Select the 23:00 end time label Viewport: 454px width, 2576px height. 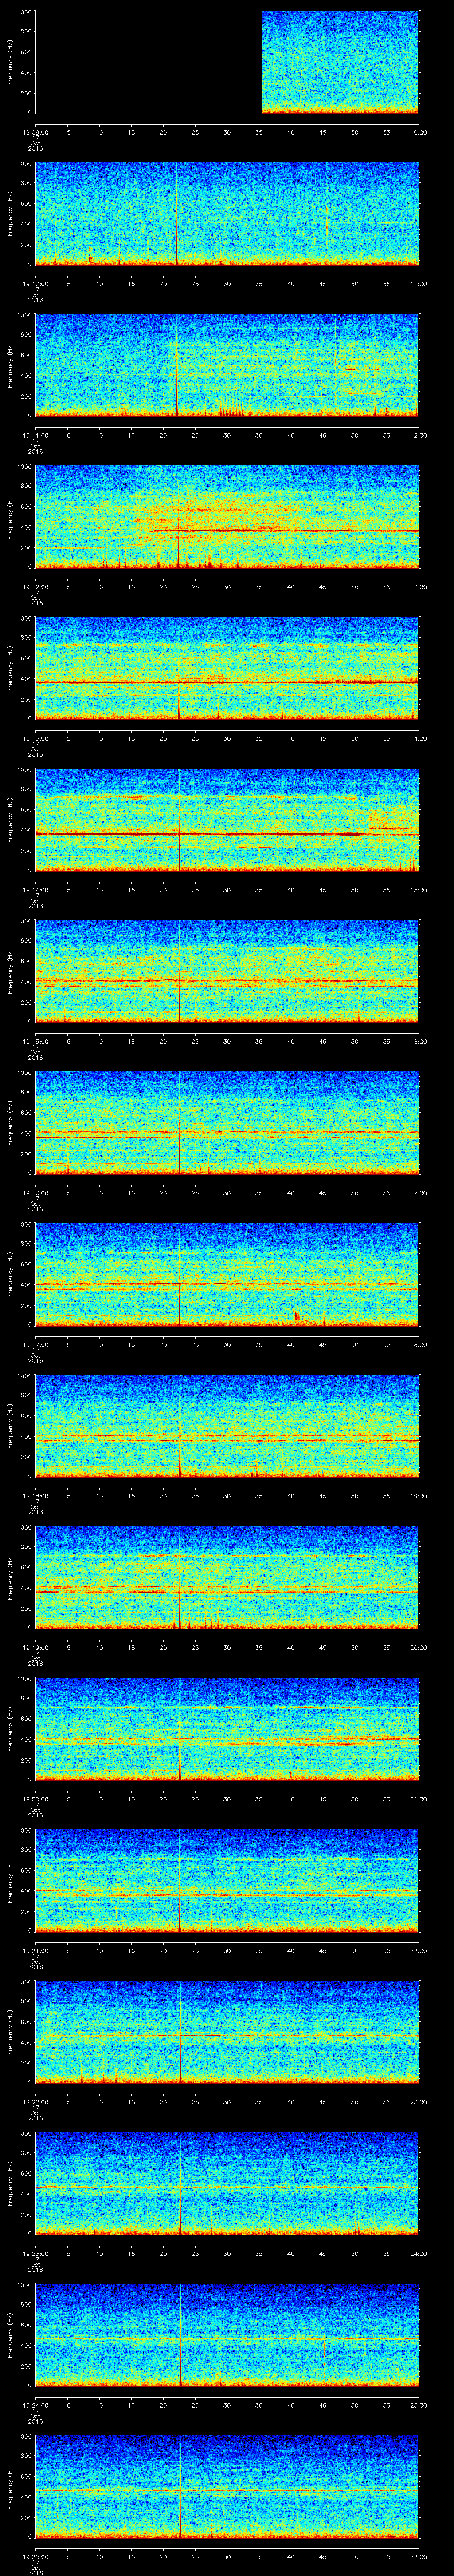tap(419, 2102)
